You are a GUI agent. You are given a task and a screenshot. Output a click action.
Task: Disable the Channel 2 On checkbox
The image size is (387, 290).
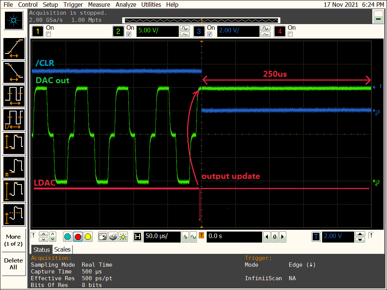point(129,34)
